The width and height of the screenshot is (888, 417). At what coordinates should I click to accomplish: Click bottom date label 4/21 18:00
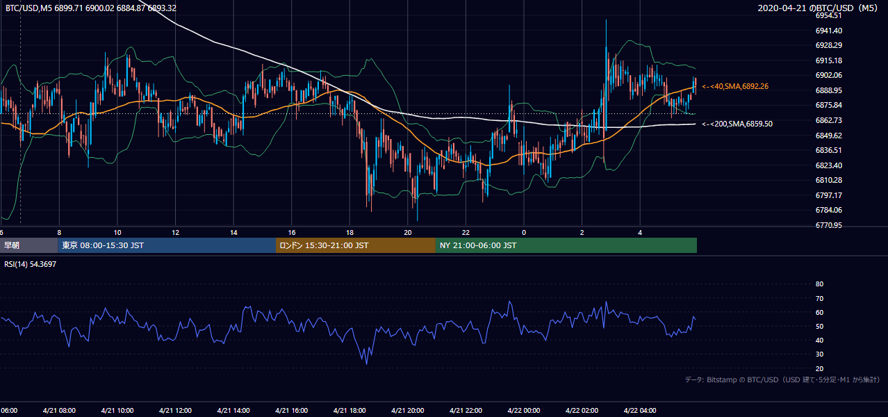point(350,410)
